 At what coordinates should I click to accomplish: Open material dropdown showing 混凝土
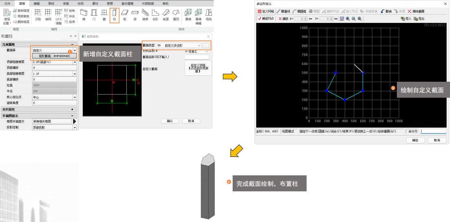pos(197,51)
